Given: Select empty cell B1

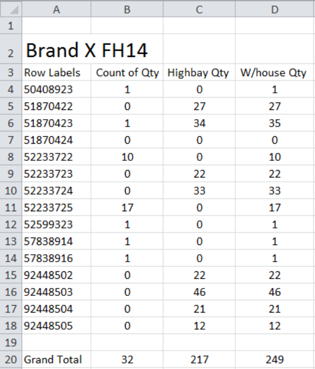Looking at the screenshot, I should 127,25.
